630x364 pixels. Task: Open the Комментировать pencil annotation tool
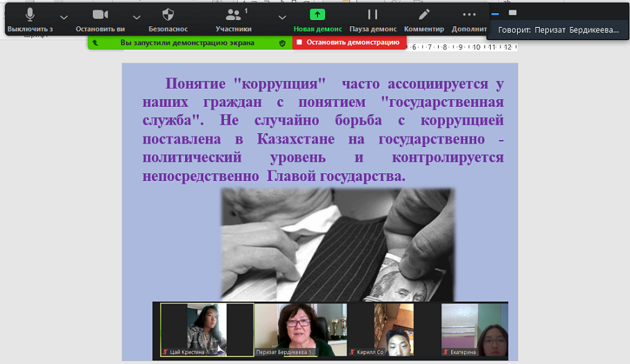(423, 15)
